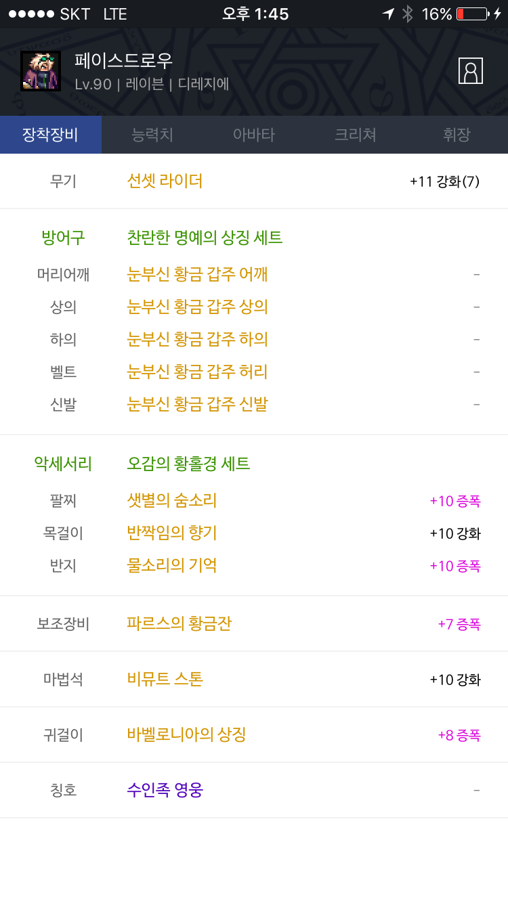
Task: View 눈부신 황금 갑주 상의 item
Action: click(197, 307)
